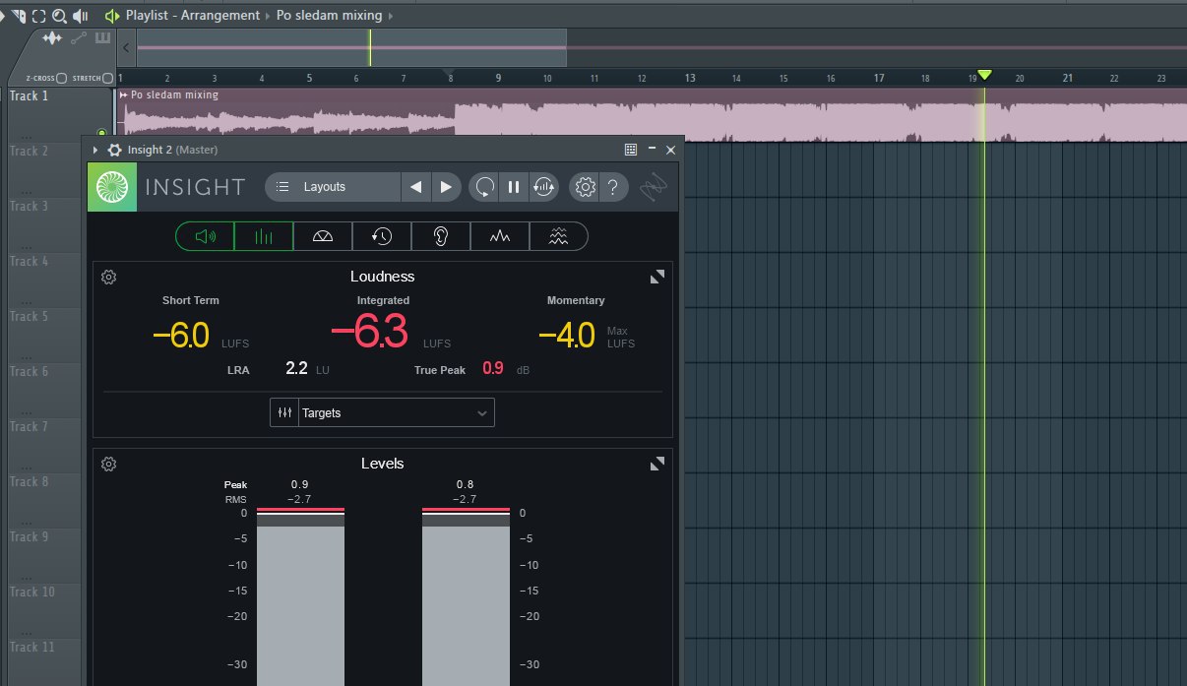Reset Insight meters with circular arrow
The width and height of the screenshot is (1187, 686).
click(x=483, y=187)
